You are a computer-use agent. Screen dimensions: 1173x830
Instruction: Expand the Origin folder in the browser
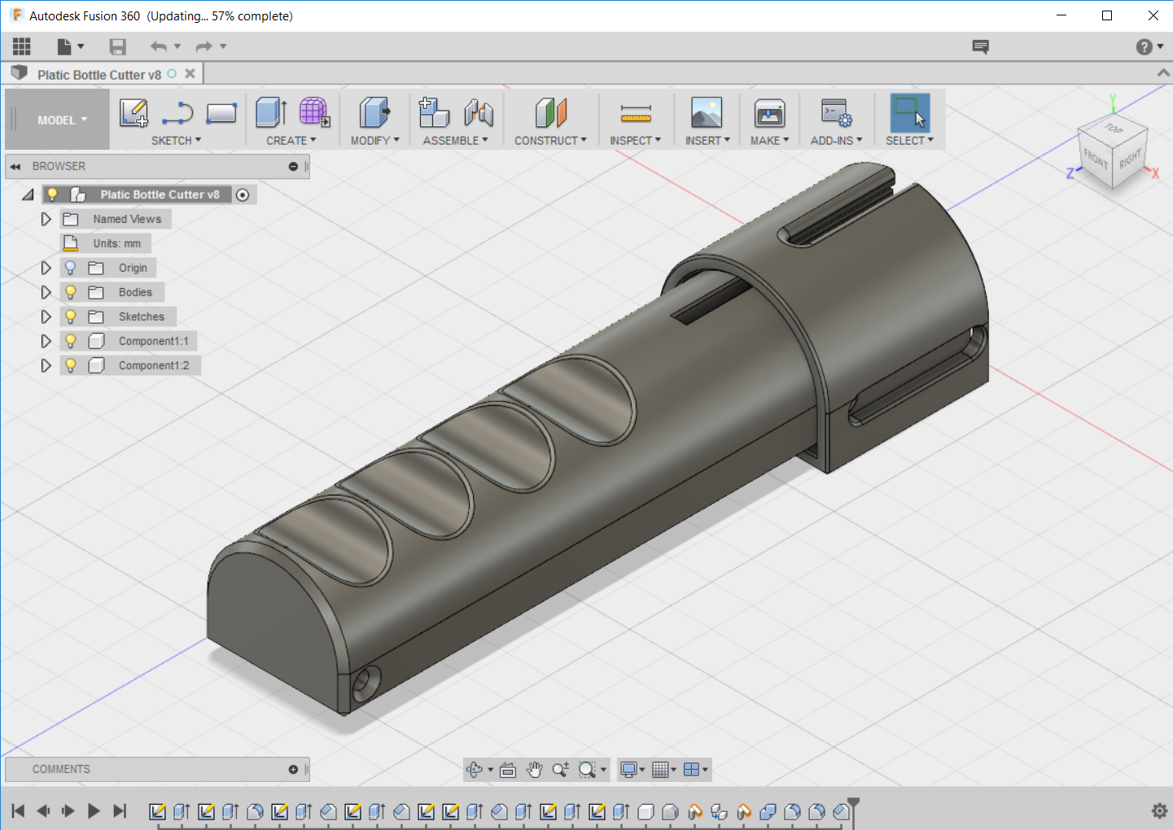(46, 267)
